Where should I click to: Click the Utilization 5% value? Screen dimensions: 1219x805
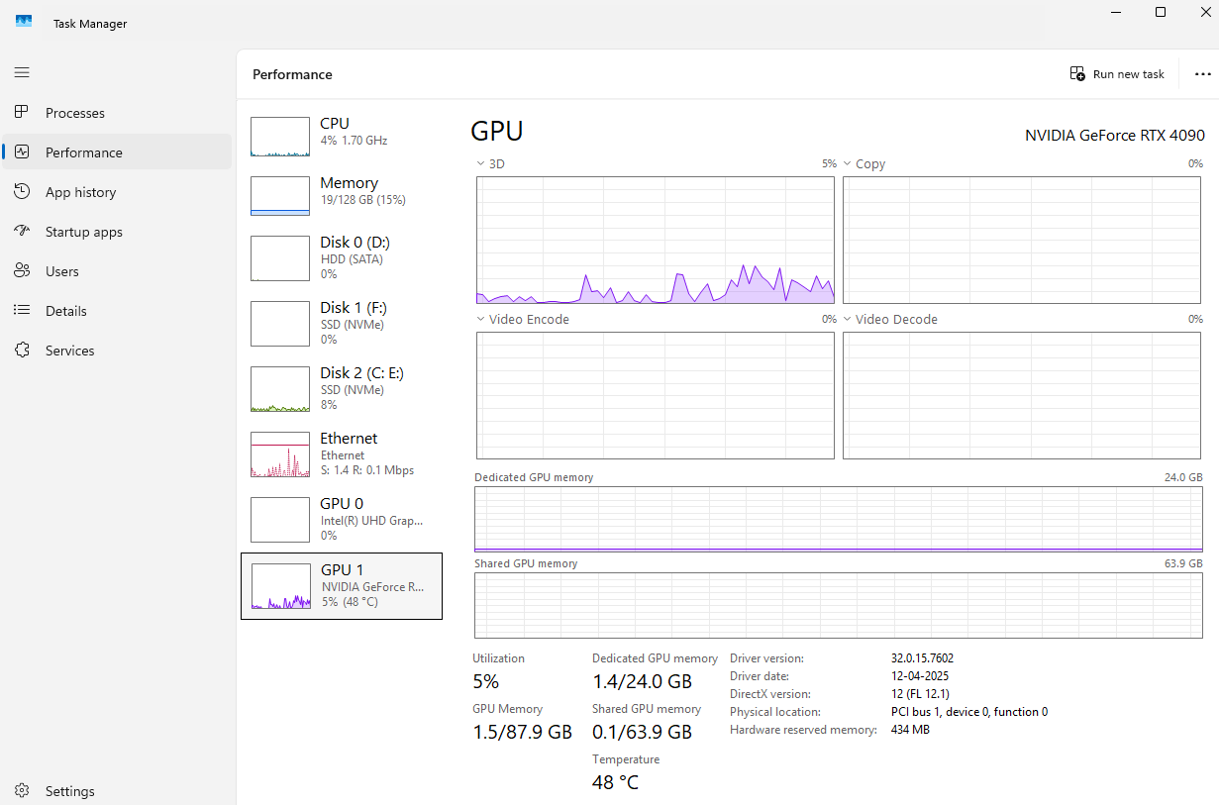tap(485, 681)
